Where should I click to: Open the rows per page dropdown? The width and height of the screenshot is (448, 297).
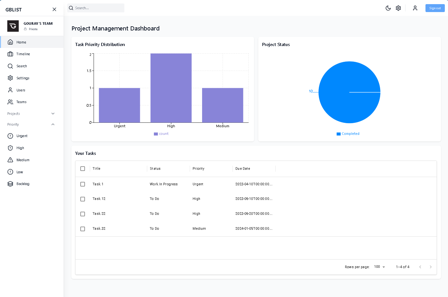click(379, 267)
